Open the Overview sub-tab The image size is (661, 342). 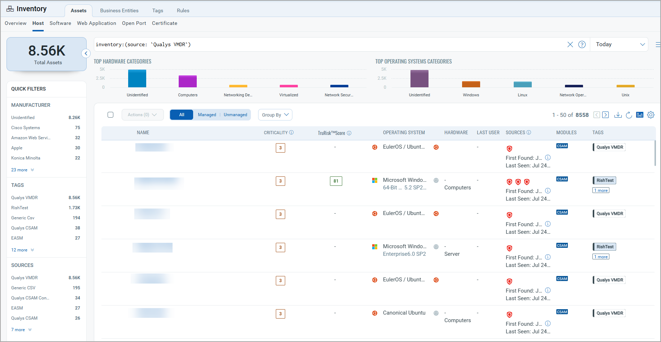(16, 23)
